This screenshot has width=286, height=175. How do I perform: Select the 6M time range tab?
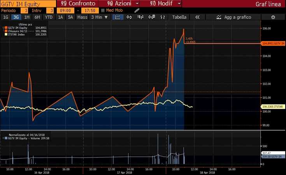[37, 17]
